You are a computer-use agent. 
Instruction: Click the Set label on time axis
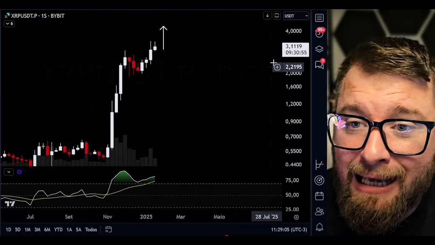[x=69, y=217]
